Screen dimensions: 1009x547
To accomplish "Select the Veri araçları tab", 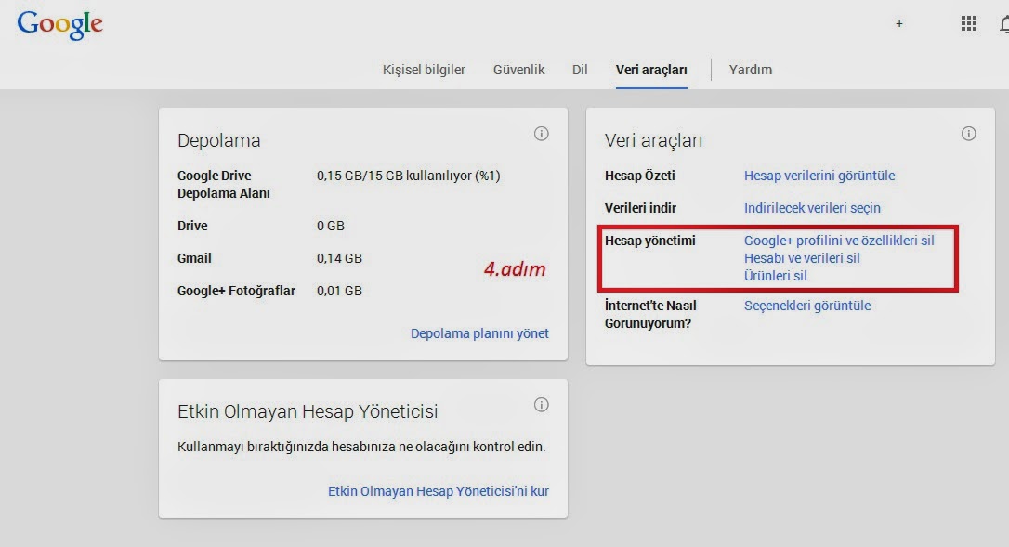I will (x=651, y=71).
